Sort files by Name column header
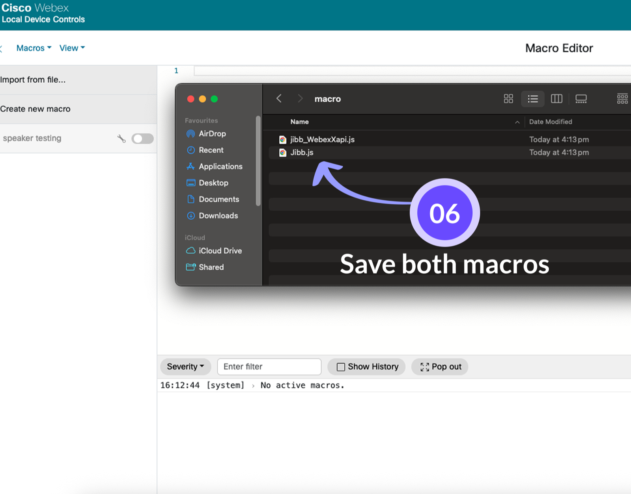631x494 pixels. 300,122
